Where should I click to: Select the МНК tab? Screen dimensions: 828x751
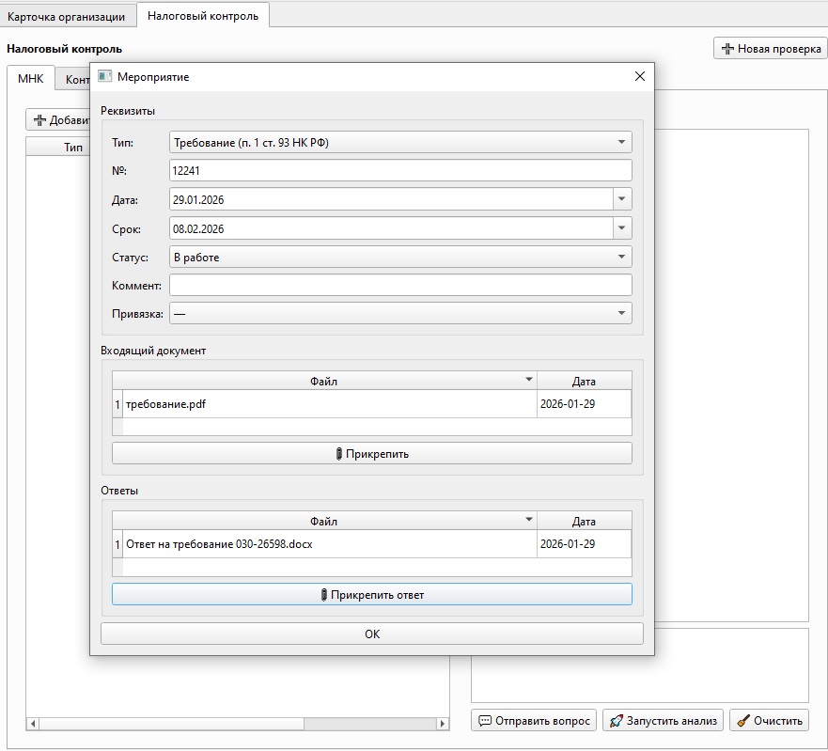30,79
